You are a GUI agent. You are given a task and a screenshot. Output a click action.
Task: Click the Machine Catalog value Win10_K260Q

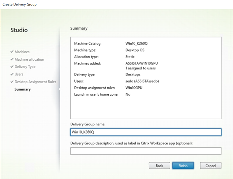coord(136,43)
